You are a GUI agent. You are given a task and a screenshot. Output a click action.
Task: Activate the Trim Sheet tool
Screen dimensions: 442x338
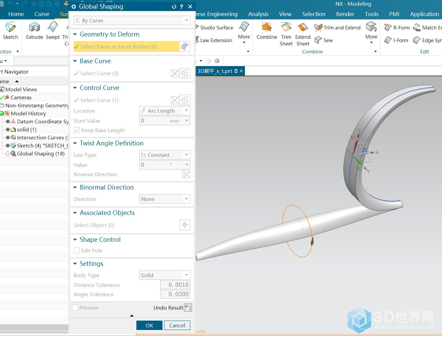[x=286, y=34]
